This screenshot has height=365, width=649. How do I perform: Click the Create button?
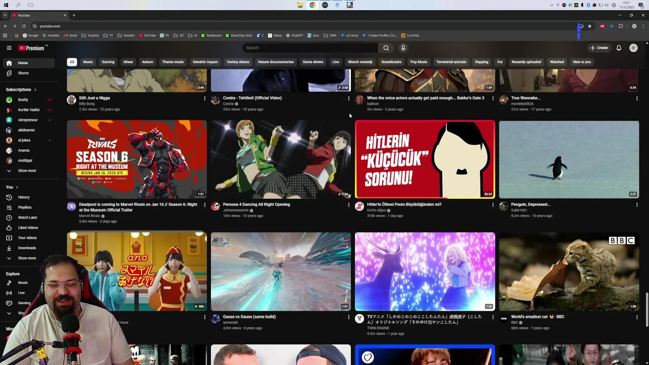pyautogui.click(x=599, y=48)
